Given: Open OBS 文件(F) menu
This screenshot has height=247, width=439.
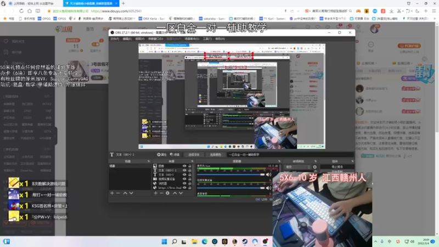Looking at the screenshot, I should 115,38.
